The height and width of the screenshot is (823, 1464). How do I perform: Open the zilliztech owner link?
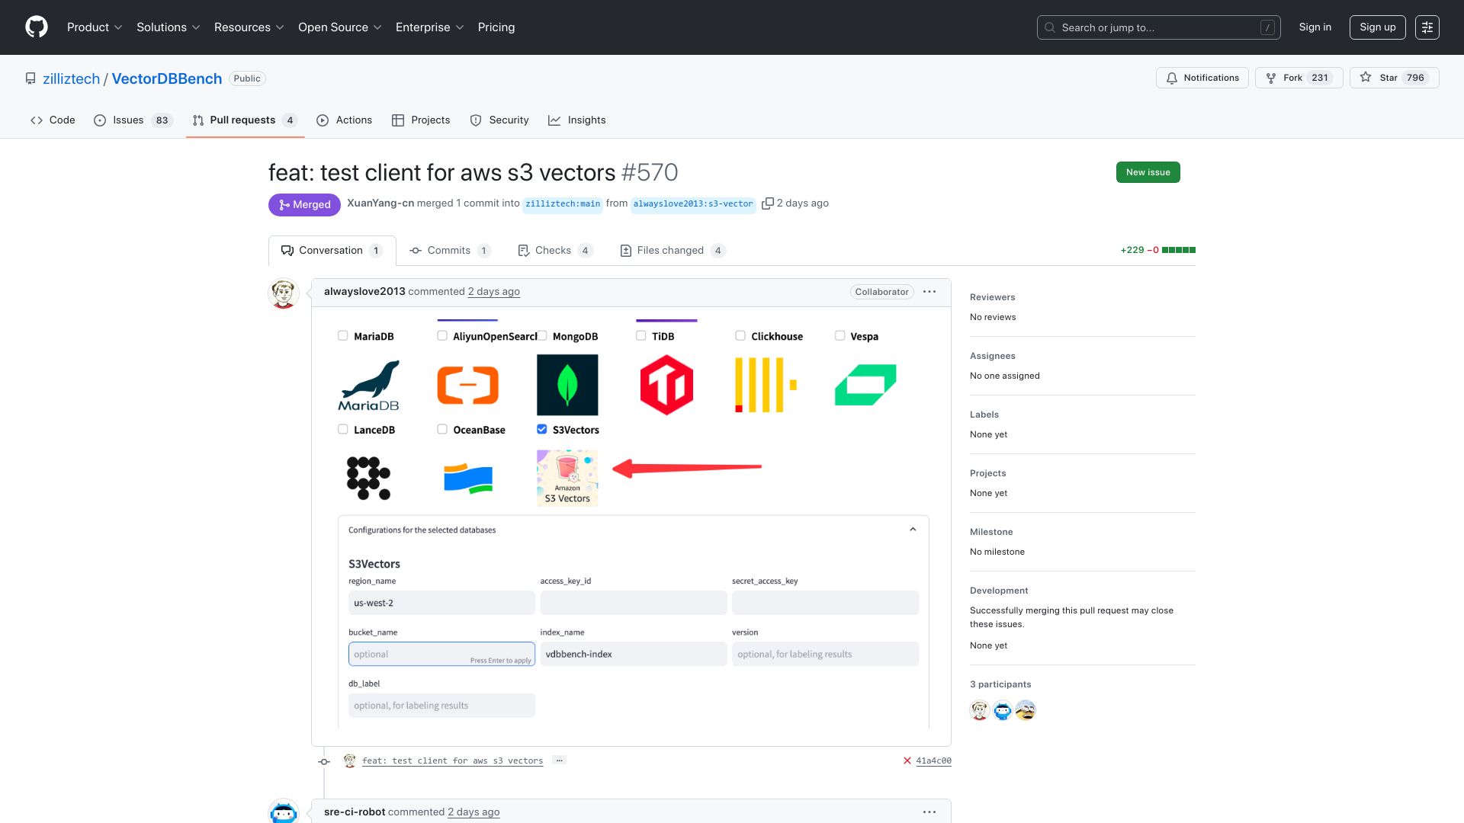pyautogui.click(x=72, y=78)
